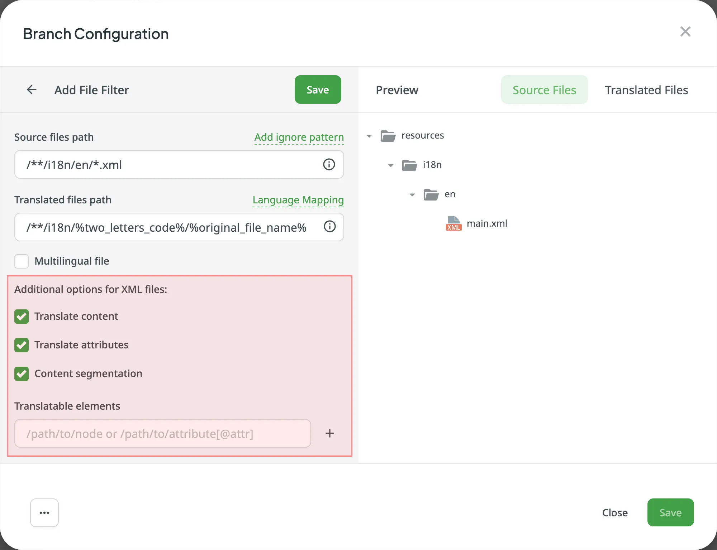This screenshot has height=550, width=717.
Task: Open Language Mapping settings
Action: click(x=298, y=200)
